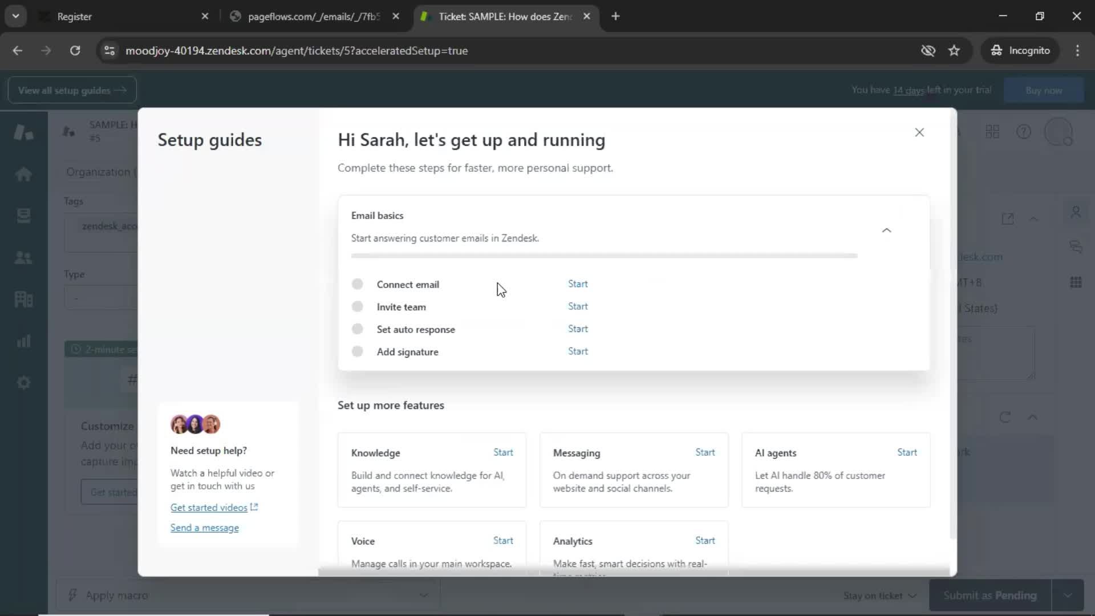This screenshot has height=616, width=1095.
Task: Switch to the pageflows.com browser tab
Action: tap(313, 17)
